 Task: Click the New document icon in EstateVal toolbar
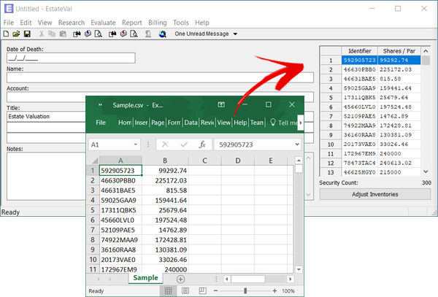(x=6, y=34)
